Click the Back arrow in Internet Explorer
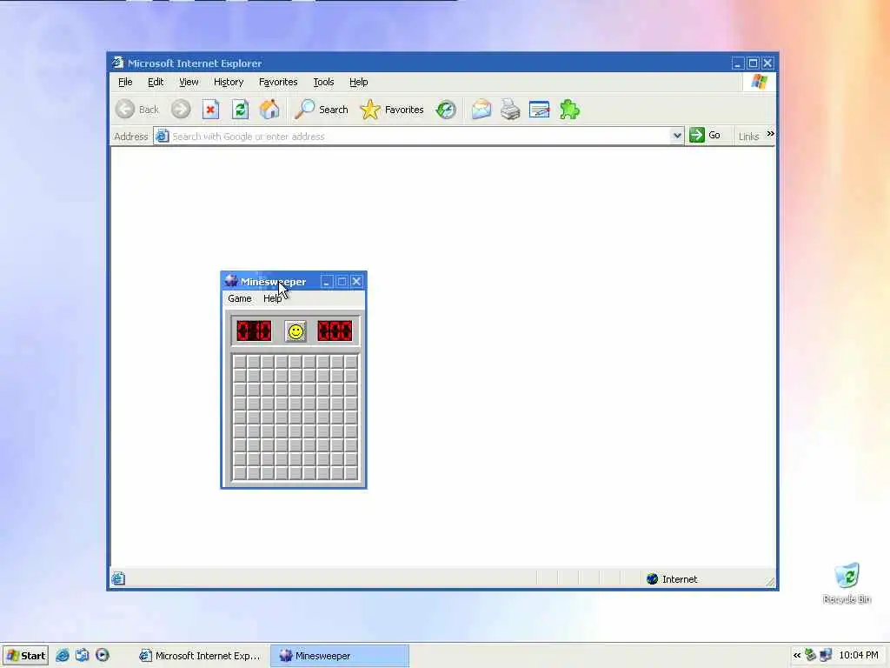This screenshot has width=890, height=668. pyautogui.click(x=125, y=109)
